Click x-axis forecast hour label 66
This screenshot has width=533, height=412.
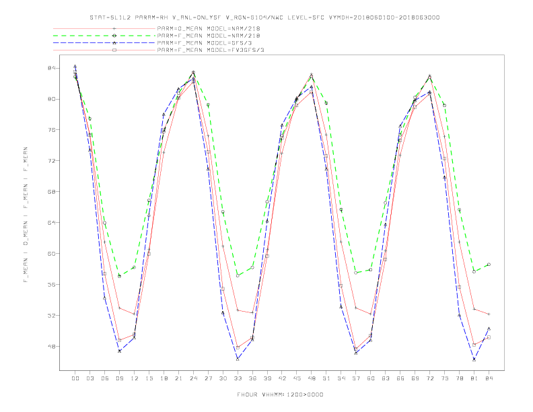[400, 378]
